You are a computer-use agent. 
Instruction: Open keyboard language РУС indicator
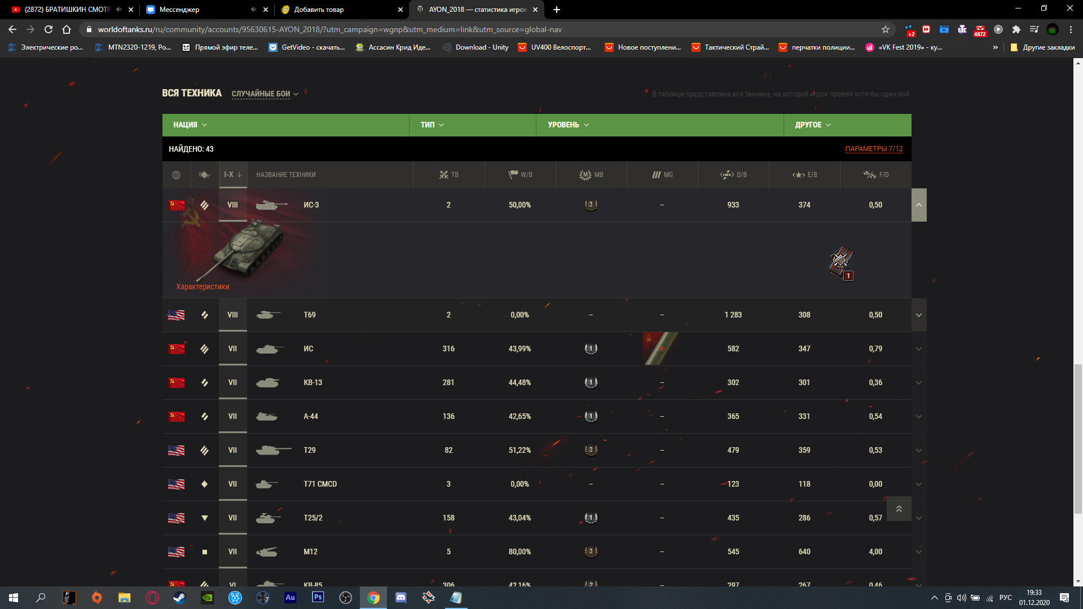click(1006, 598)
